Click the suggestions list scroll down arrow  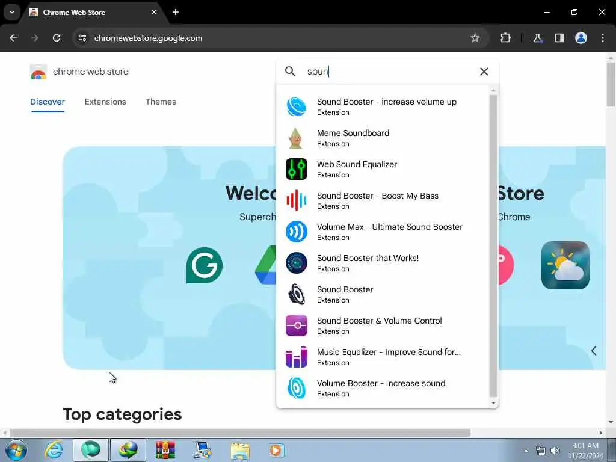[493, 402]
